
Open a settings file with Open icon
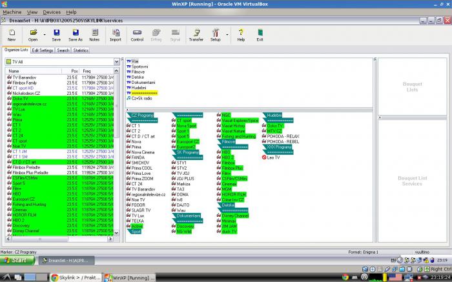[x=33, y=35]
